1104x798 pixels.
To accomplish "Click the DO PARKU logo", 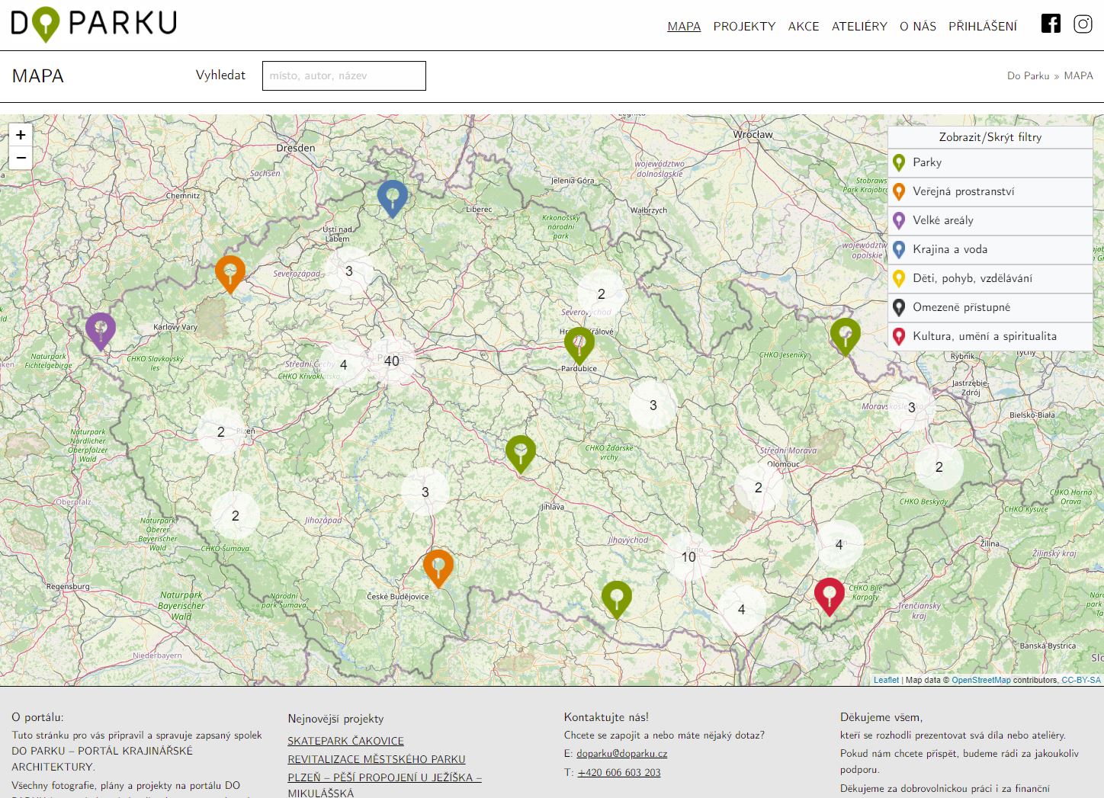I will (x=94, y=24).
